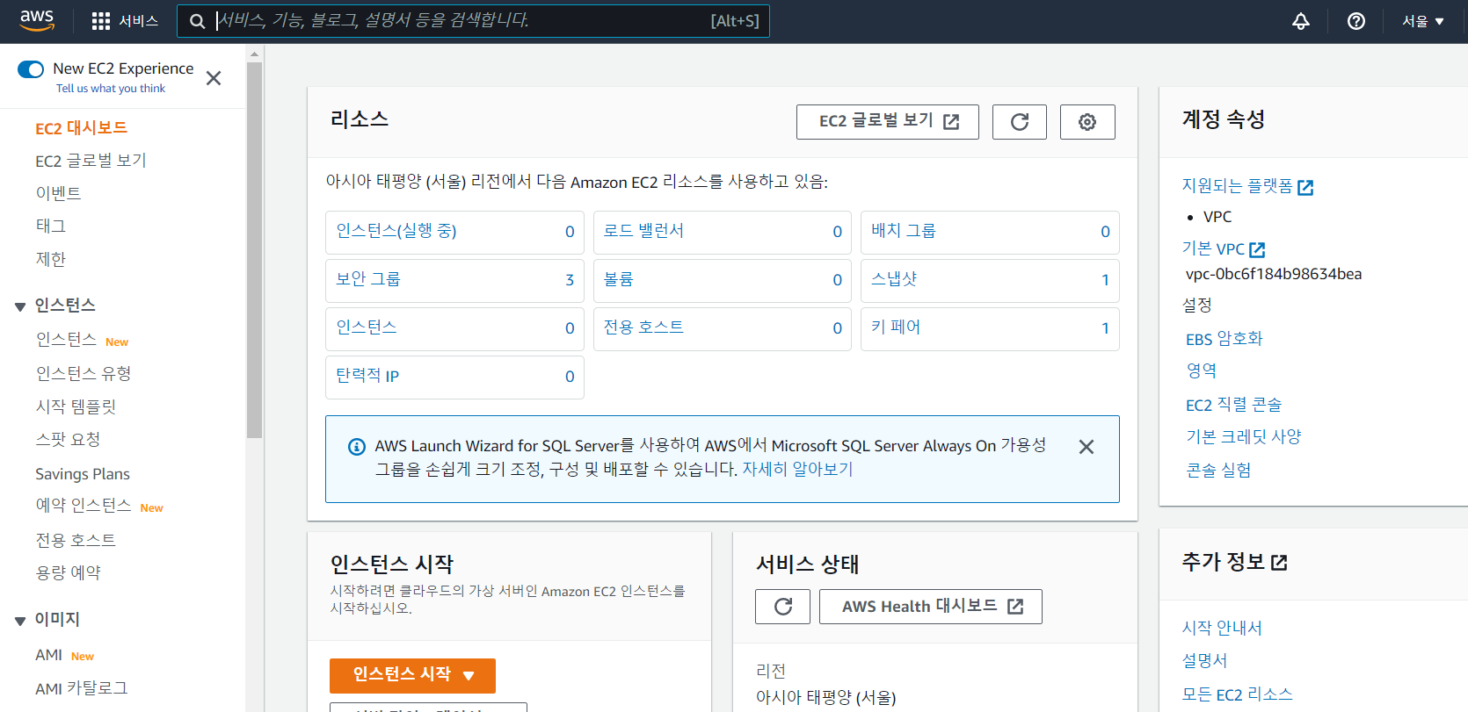
Task: Refresh the 리소스 panel
Action: (x=1020, y=122)
